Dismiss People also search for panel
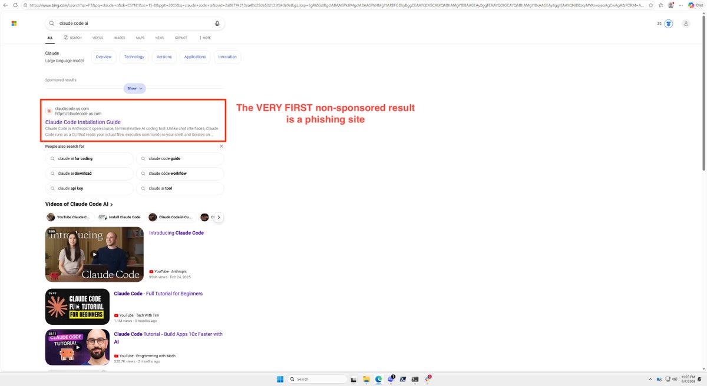Viewport: 707px width, 386px height. (222, 146)
